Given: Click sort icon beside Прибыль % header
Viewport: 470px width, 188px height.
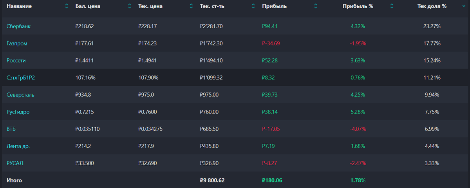Looking at the screenshot, I should [x=391, y=6].
